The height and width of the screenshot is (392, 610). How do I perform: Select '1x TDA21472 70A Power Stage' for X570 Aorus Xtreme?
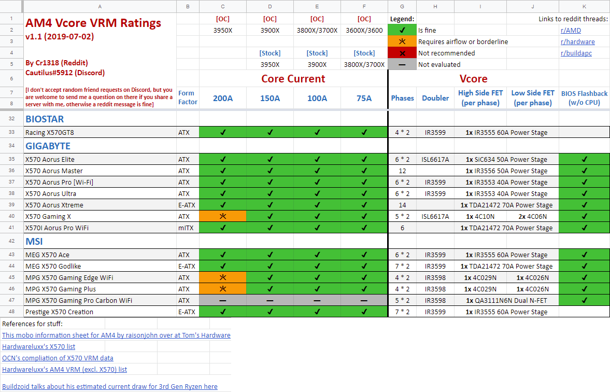(506, 205)
